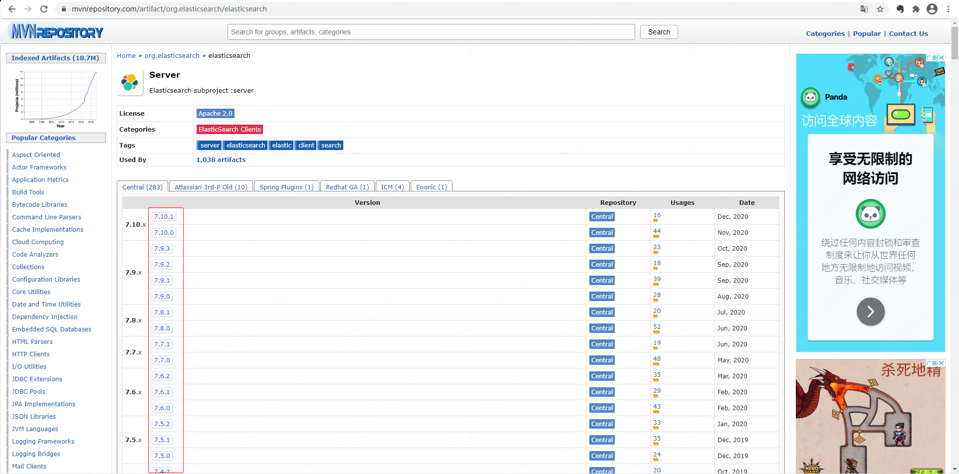Open Categories in top navigation

(825, 33)
